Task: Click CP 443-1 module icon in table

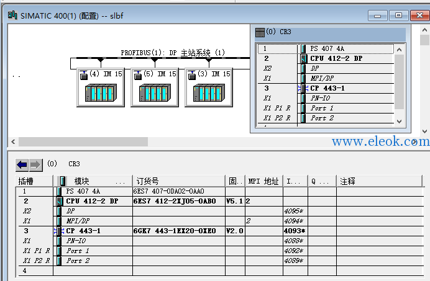Action: click(x=59, y=231)
